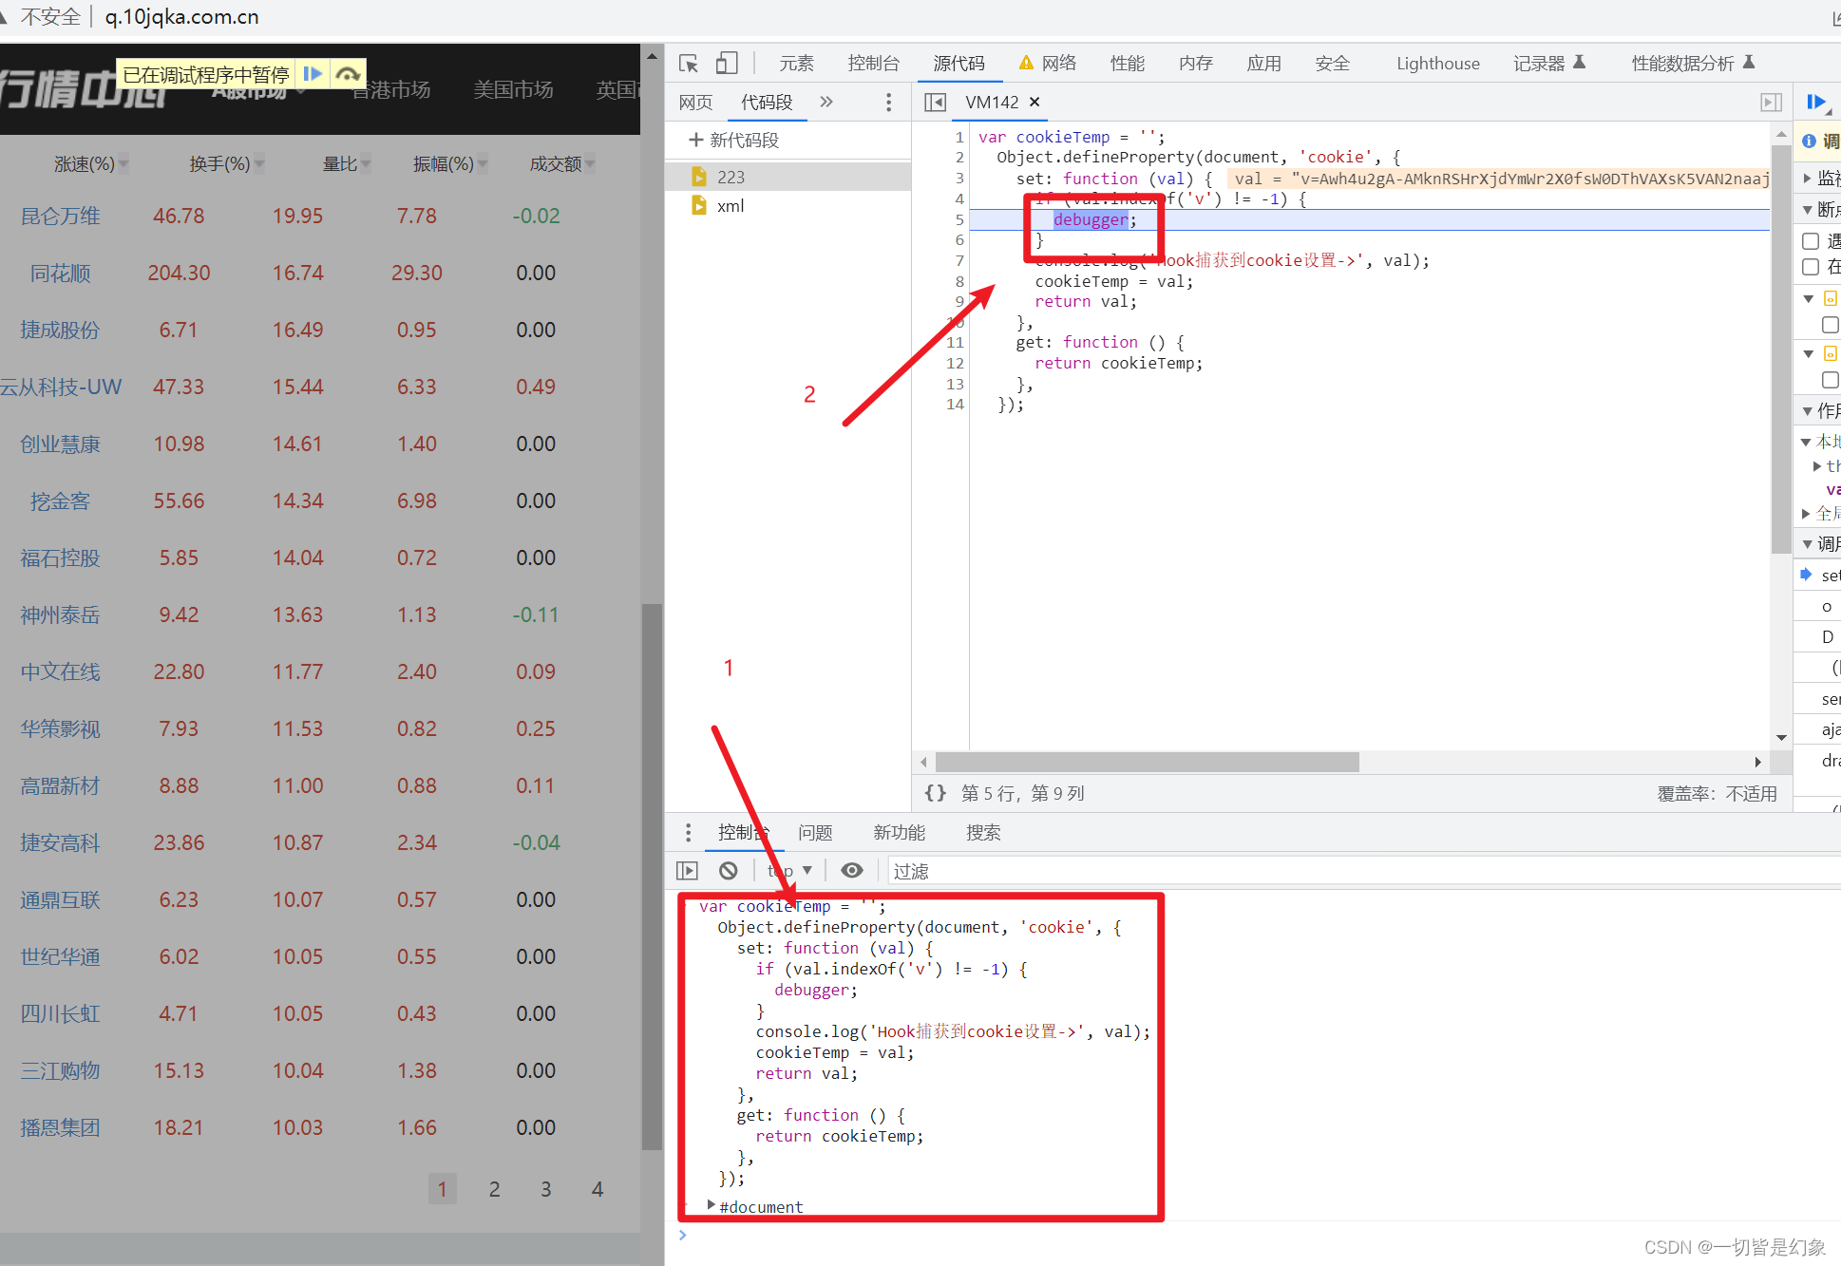Image resolution: width=1841 pixels, height=1266 pixels.
Task: Toggle the first file's breakpoint checkbox
Action: coord(1831,325)
